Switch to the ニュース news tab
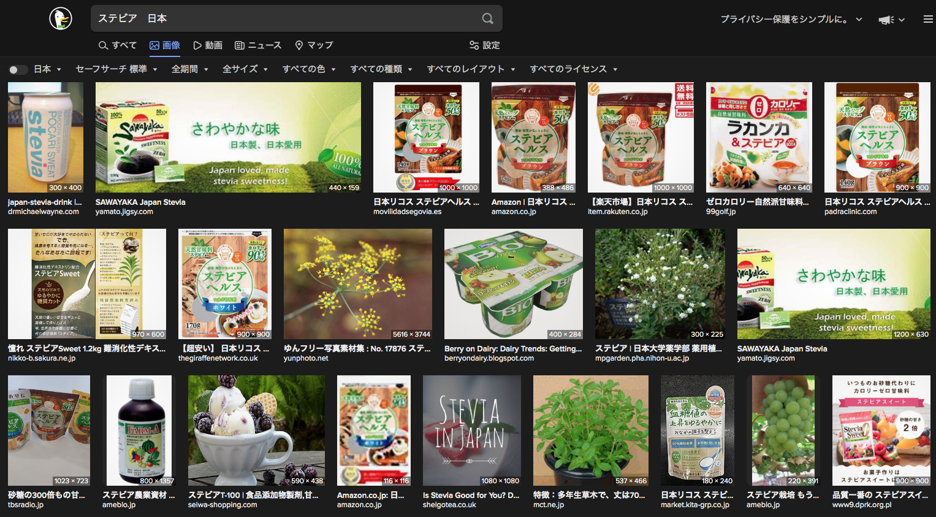 (x=258, y=45)
